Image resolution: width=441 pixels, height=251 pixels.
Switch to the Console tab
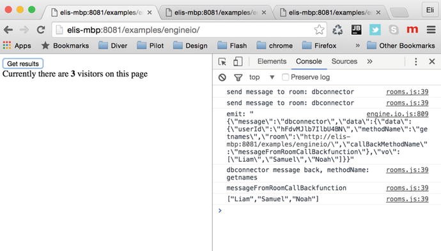tap(309, 61)
